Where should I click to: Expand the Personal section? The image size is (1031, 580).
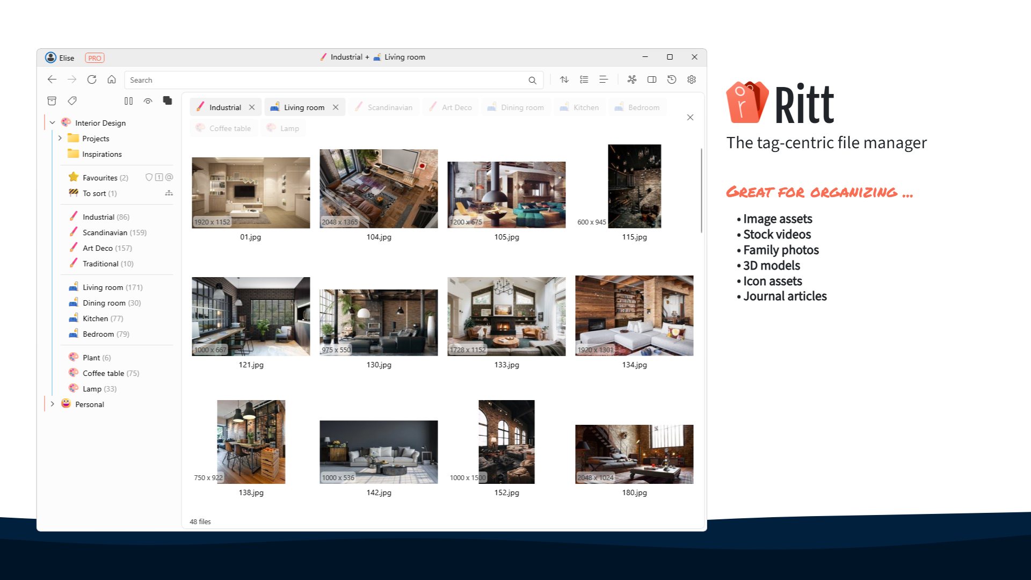52,404
